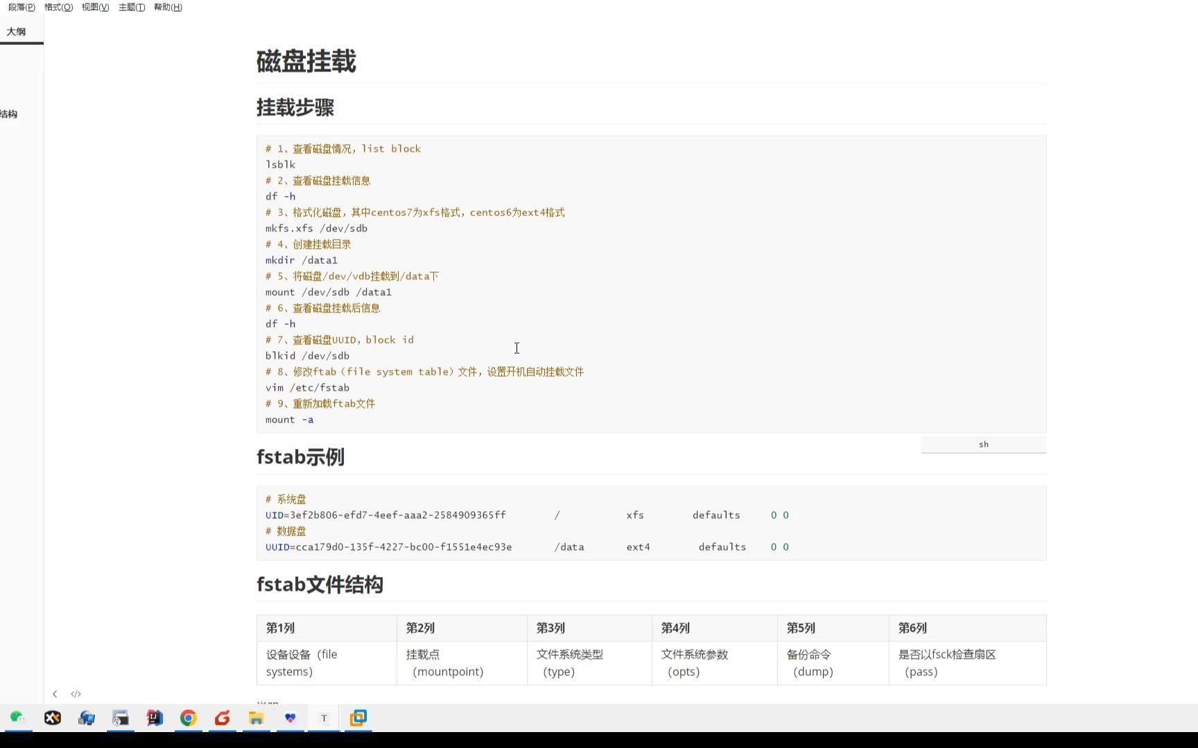
Task: Open Google Chrome from the taskbar
Action: pos(189,718)
